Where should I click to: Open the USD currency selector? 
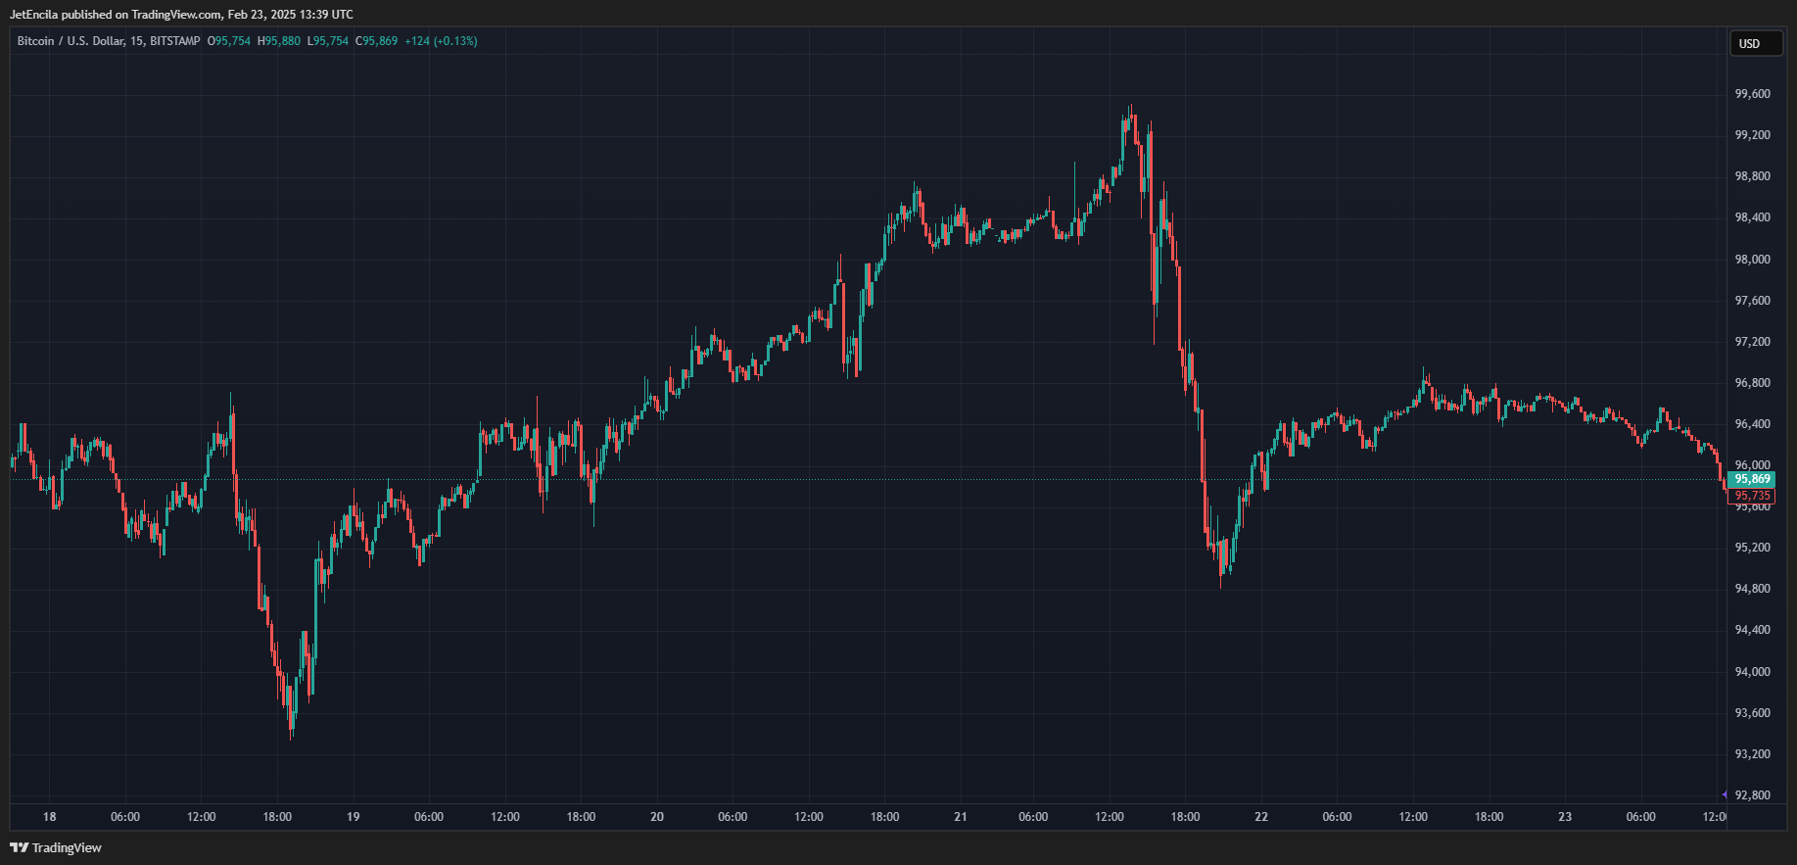click(1755, 44)
